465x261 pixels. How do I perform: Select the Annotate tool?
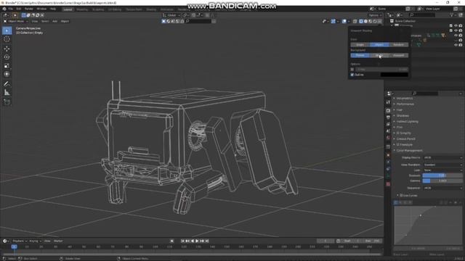7,84
